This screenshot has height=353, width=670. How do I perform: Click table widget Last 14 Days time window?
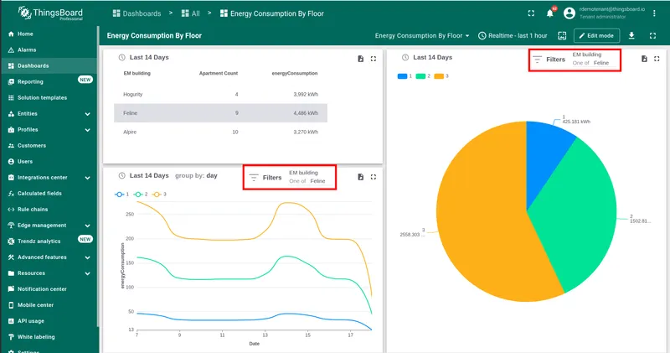(x=143, y=57)
